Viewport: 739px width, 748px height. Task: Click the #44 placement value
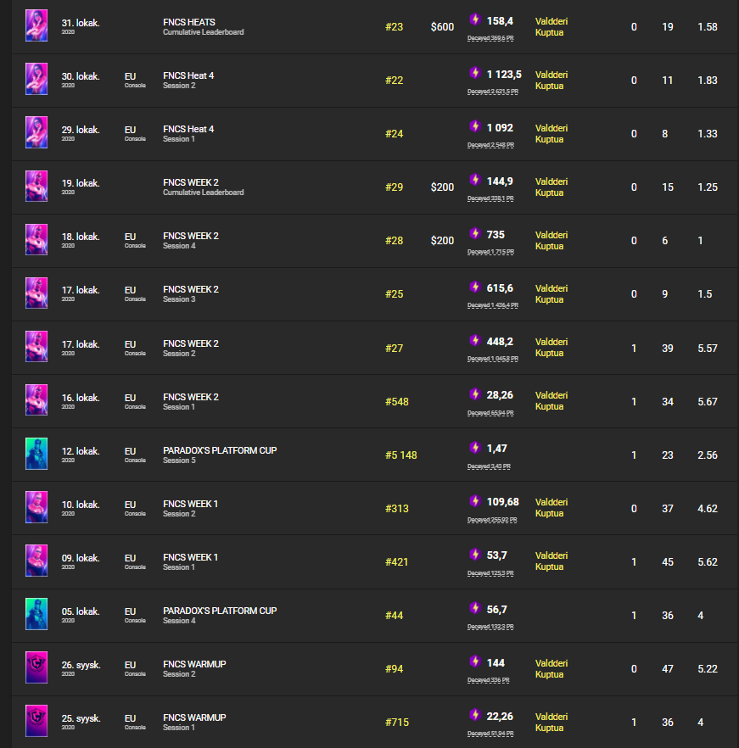tap(395, 616)
